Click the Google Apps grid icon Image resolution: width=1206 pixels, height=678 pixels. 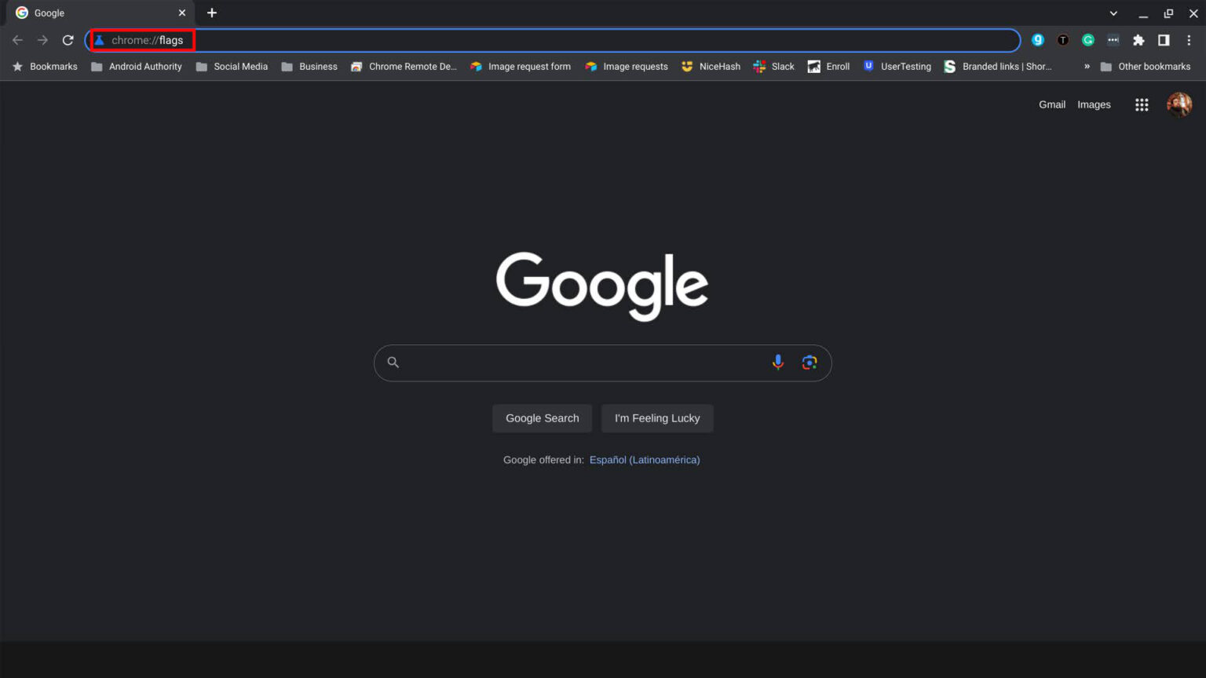click(1142, 104)
